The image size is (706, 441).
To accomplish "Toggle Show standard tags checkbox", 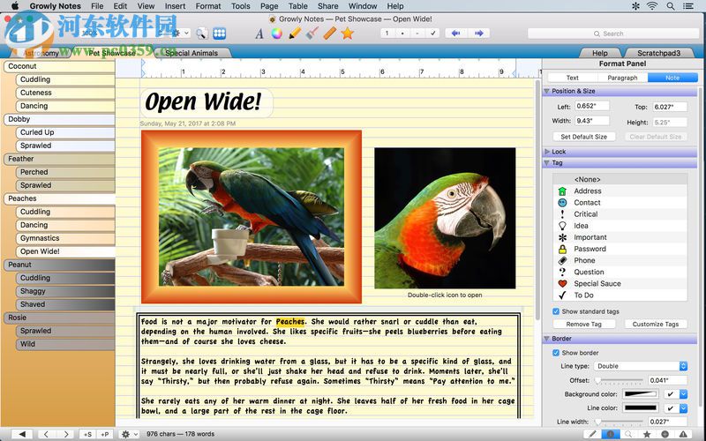I will click(556, 311).
